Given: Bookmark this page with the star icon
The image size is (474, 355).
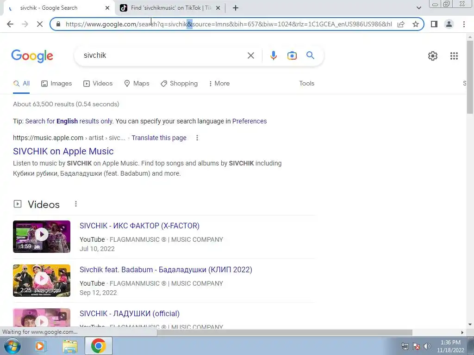Looking at the screenshot, I should pyautogui.click(x=416, y=24).
